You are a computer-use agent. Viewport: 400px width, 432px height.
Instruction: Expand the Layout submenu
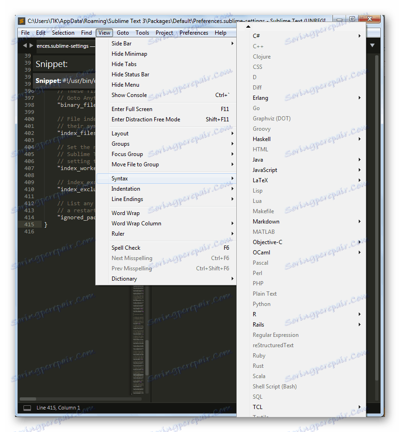click(x=120, y=133)
